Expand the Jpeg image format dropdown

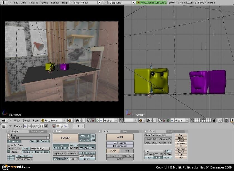155,151
